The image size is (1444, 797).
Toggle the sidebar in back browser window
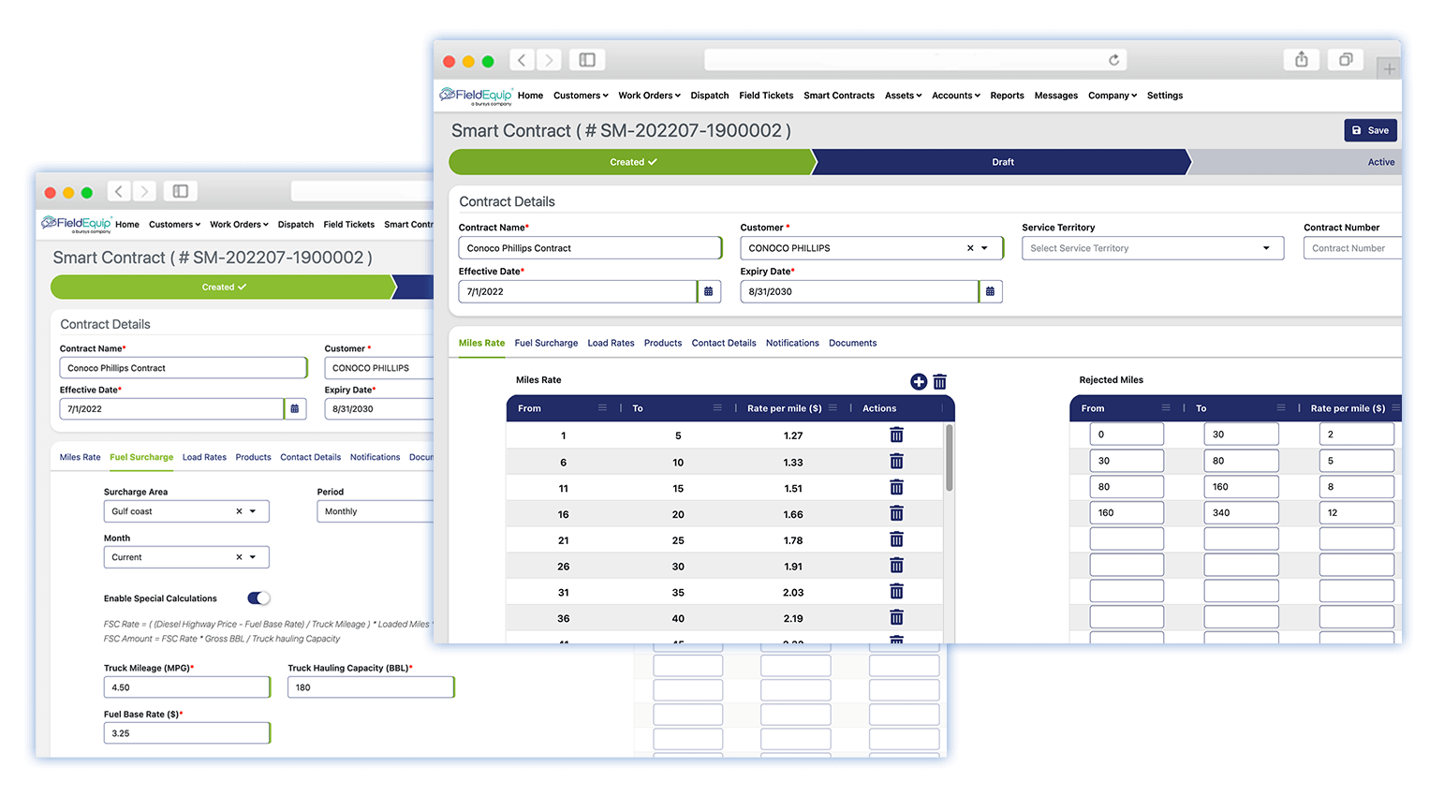click(x=181, y=191)
